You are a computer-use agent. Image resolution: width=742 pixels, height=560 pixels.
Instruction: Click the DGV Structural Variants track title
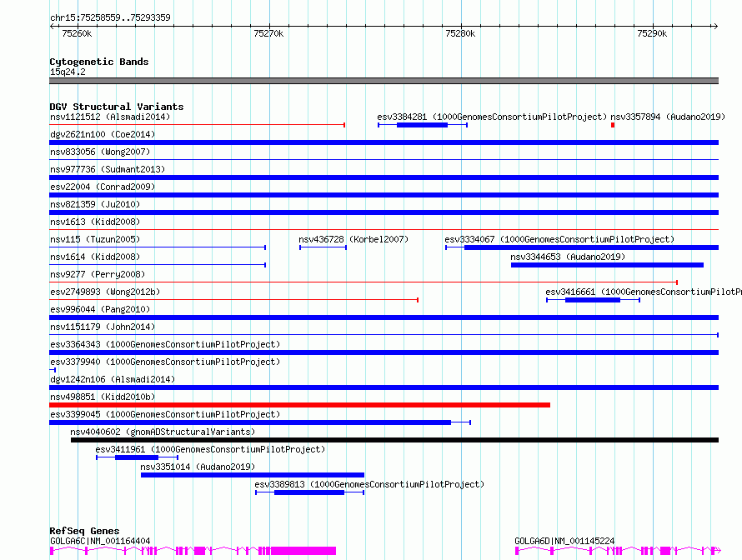[117, 107]
